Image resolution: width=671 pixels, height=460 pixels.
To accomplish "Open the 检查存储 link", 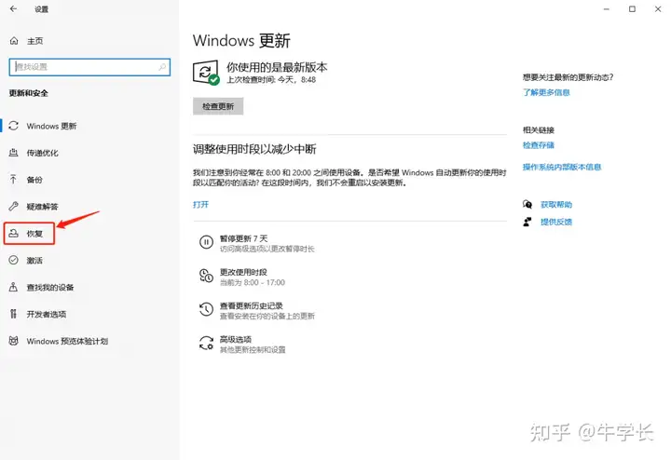I will click(539, 145).
